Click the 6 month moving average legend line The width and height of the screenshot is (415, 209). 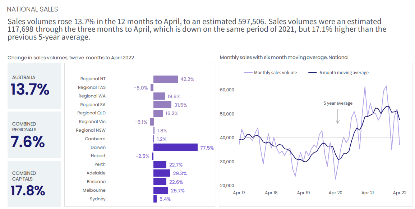point(313,73)
